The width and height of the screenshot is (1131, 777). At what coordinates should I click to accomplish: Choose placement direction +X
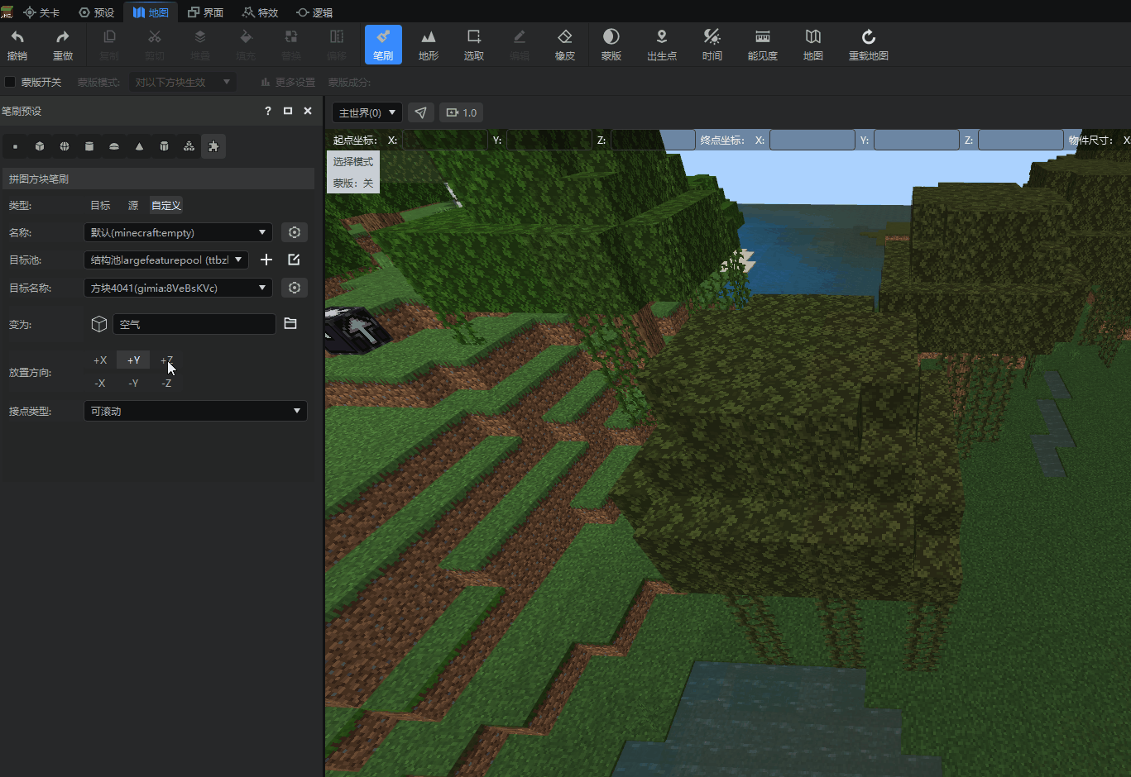coord(100,360)
